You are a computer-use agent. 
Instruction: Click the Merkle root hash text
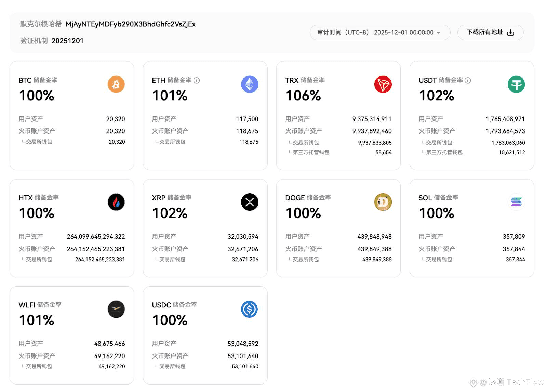(130, 24)
